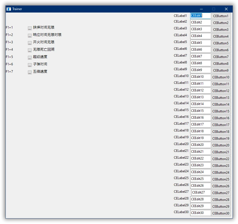Viewport: 238px width, 224px height.
Task: Focus the CEEdit10 text box
Action: 201,77
